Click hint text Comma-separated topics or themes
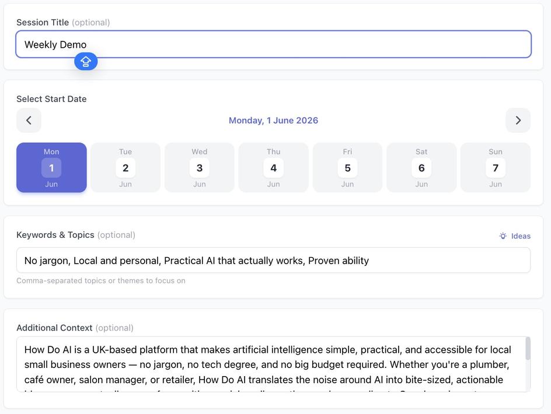 [x=101, y=280]
